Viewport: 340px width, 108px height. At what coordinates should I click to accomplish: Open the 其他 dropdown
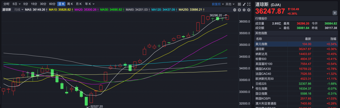230,4
